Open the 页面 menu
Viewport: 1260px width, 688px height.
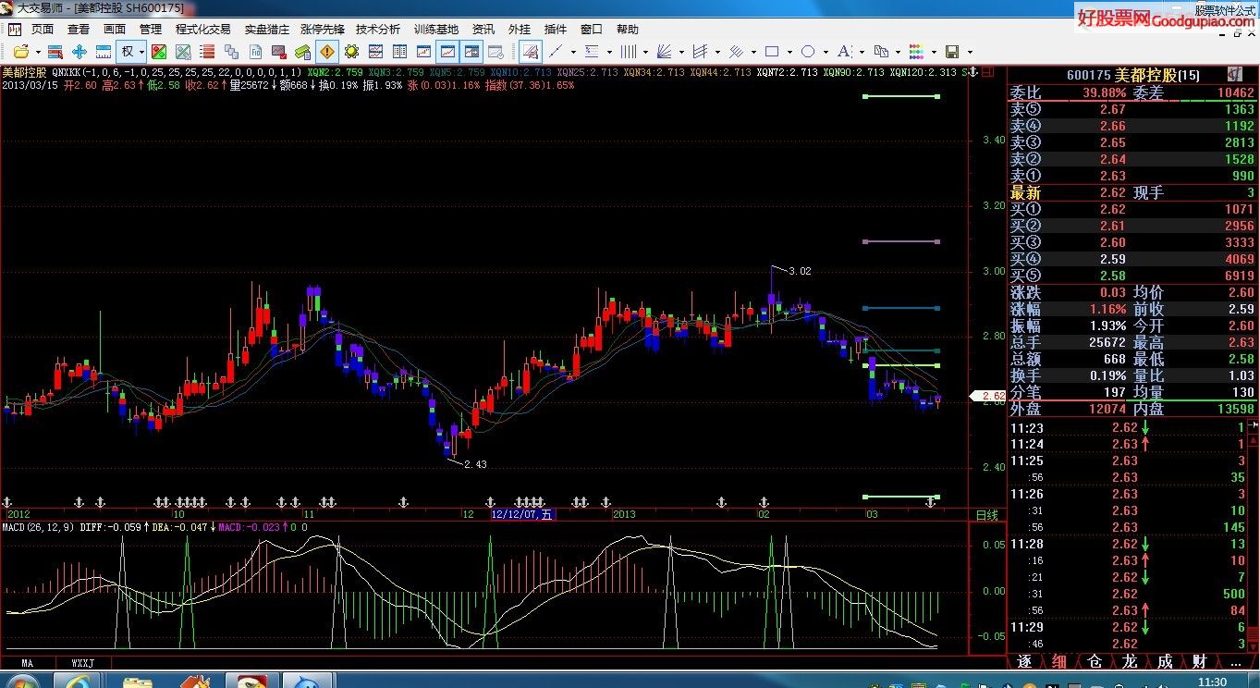43,30
